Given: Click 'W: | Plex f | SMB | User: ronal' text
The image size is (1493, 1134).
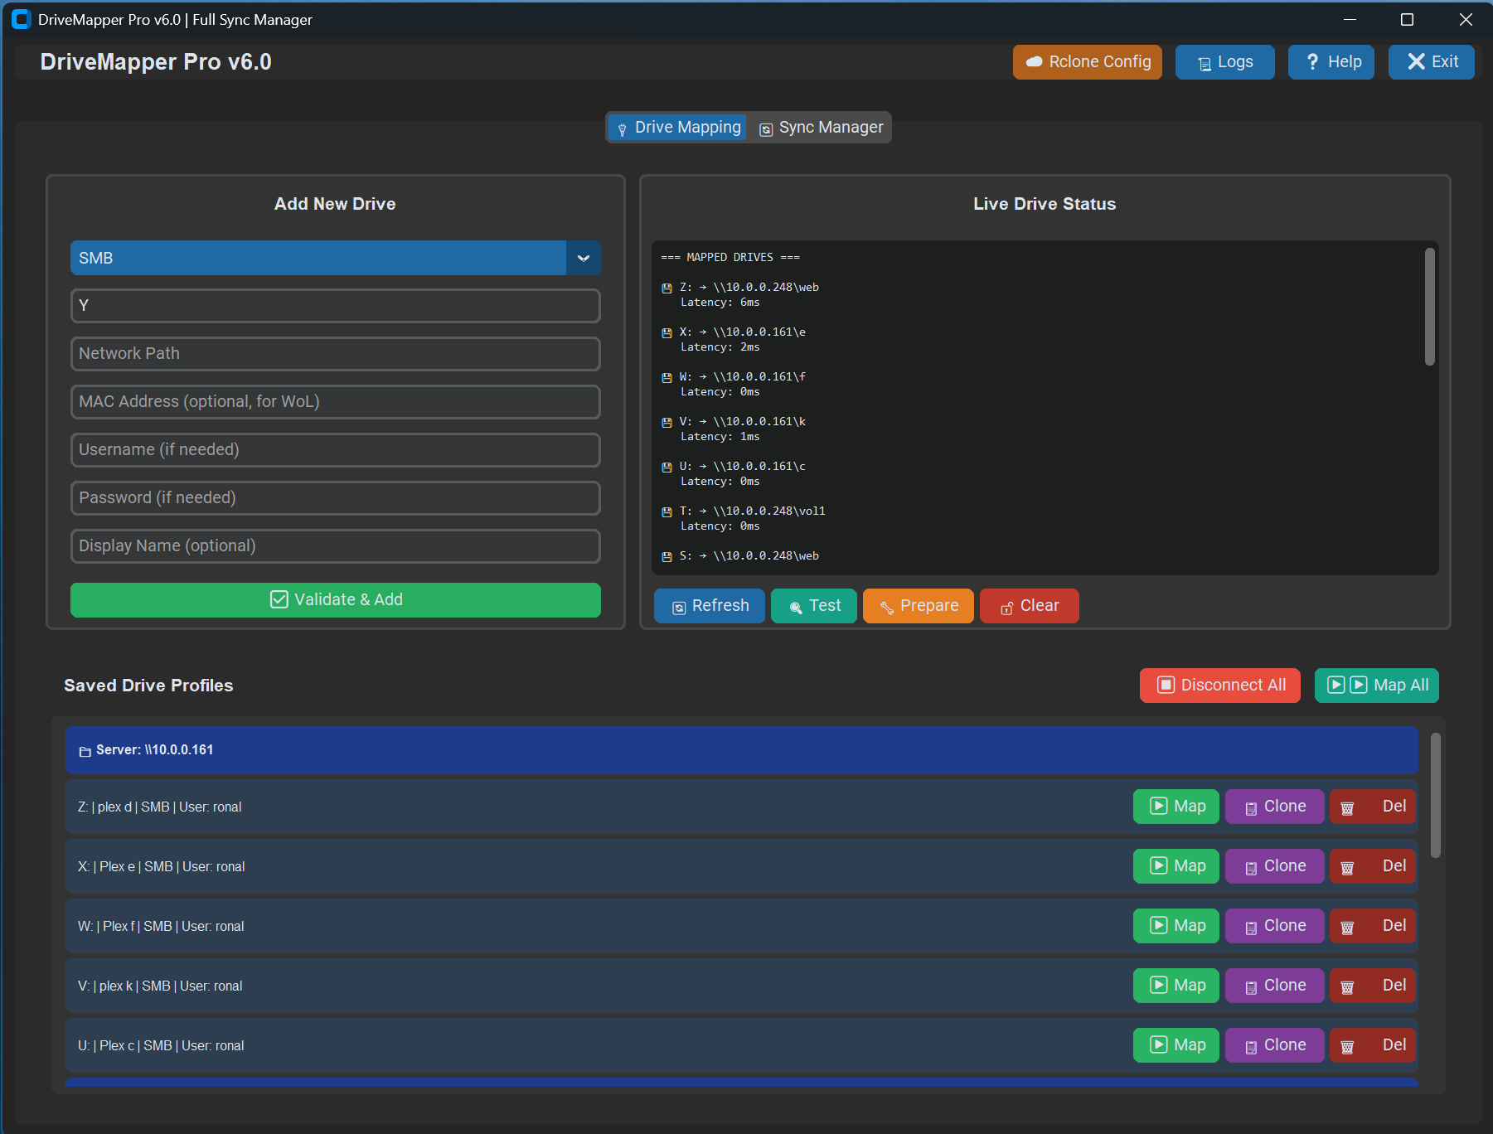Looking at the screenshot, I should coord(161,927).
